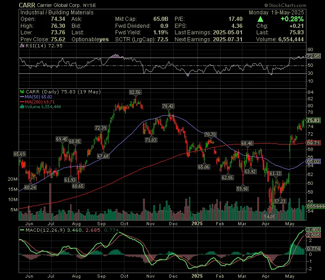
Task: Click the green up triangle beside +0.28%
Action: tap(260, 19)
